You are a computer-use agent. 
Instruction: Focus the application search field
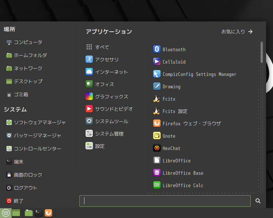[x=165, y=201]
